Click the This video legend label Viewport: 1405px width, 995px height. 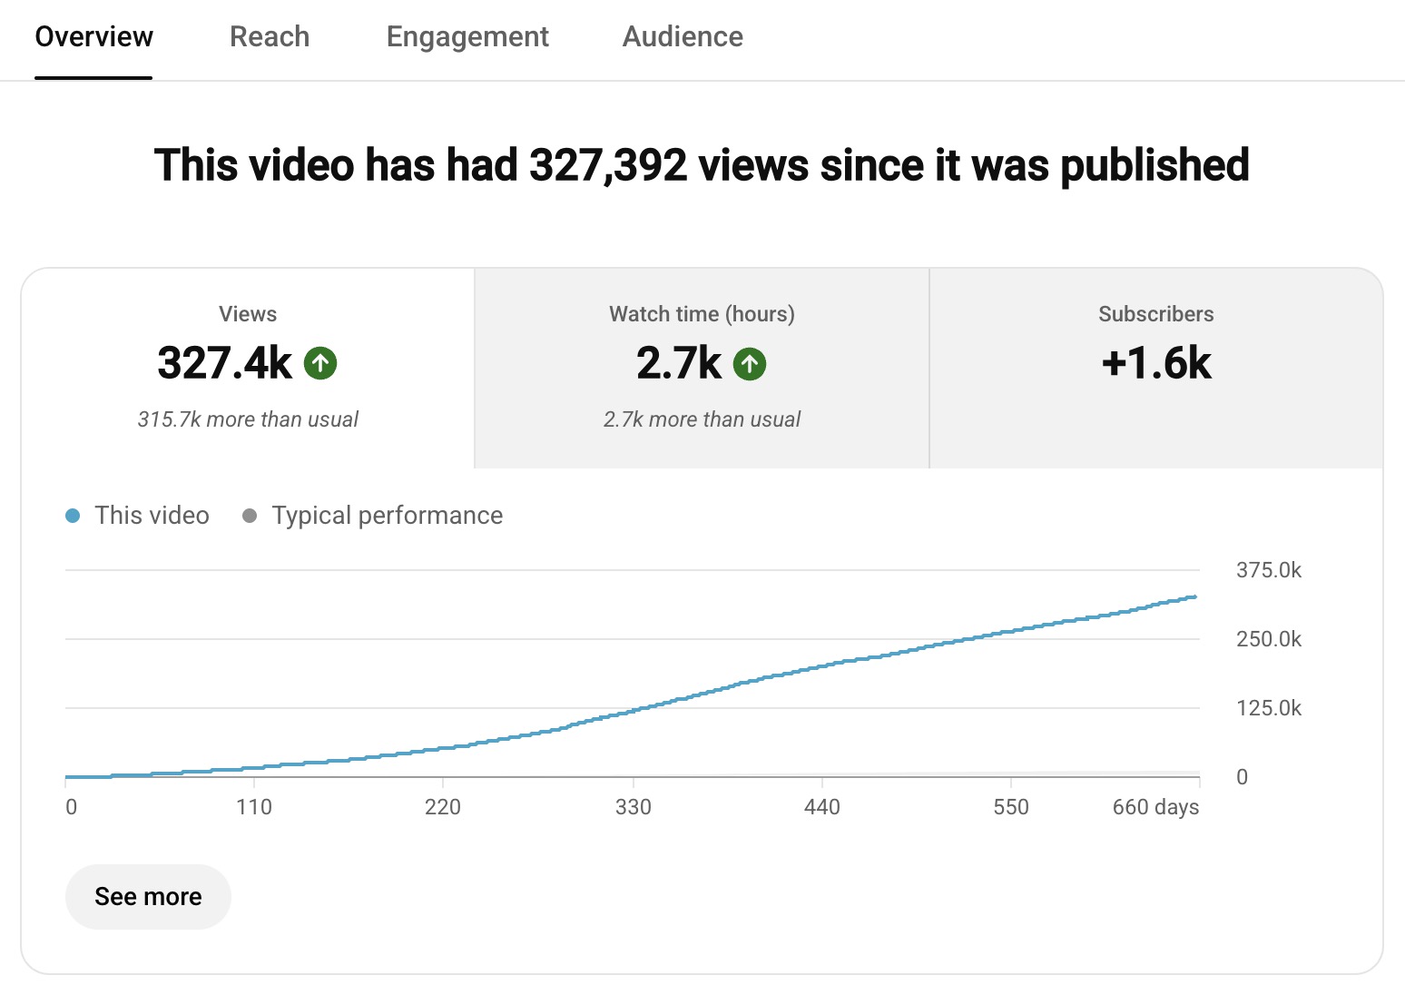[x=152, y=516]
